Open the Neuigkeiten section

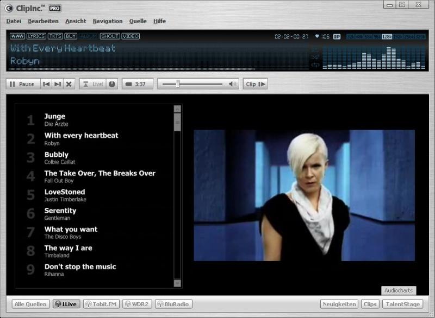pyautogui.click(x=339, y=304)
